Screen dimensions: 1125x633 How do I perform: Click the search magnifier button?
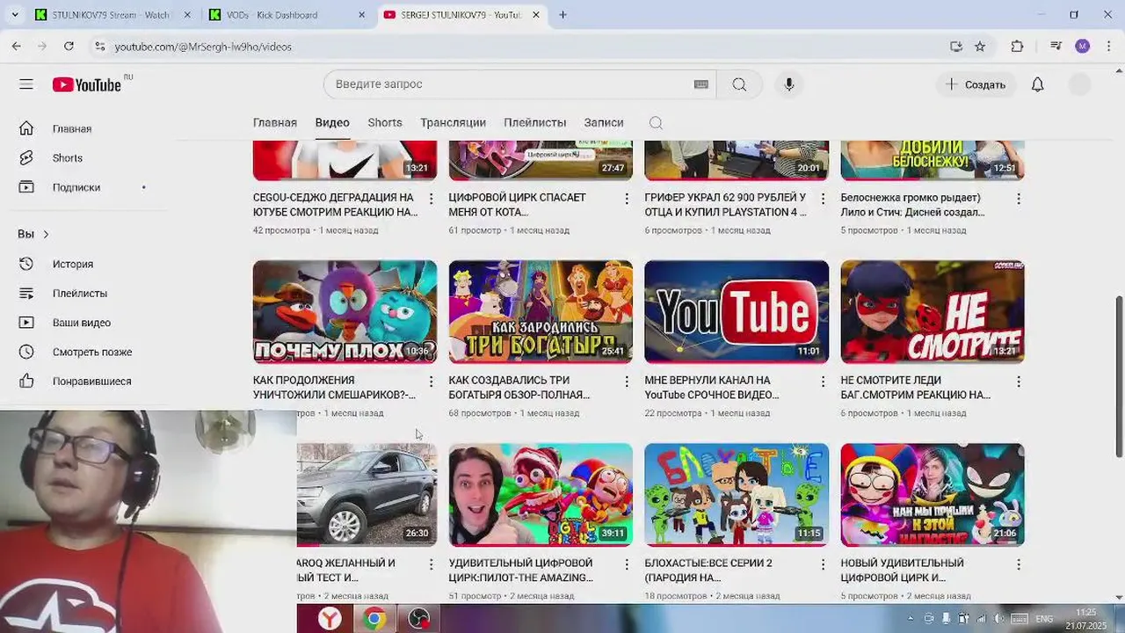(739, 84)
